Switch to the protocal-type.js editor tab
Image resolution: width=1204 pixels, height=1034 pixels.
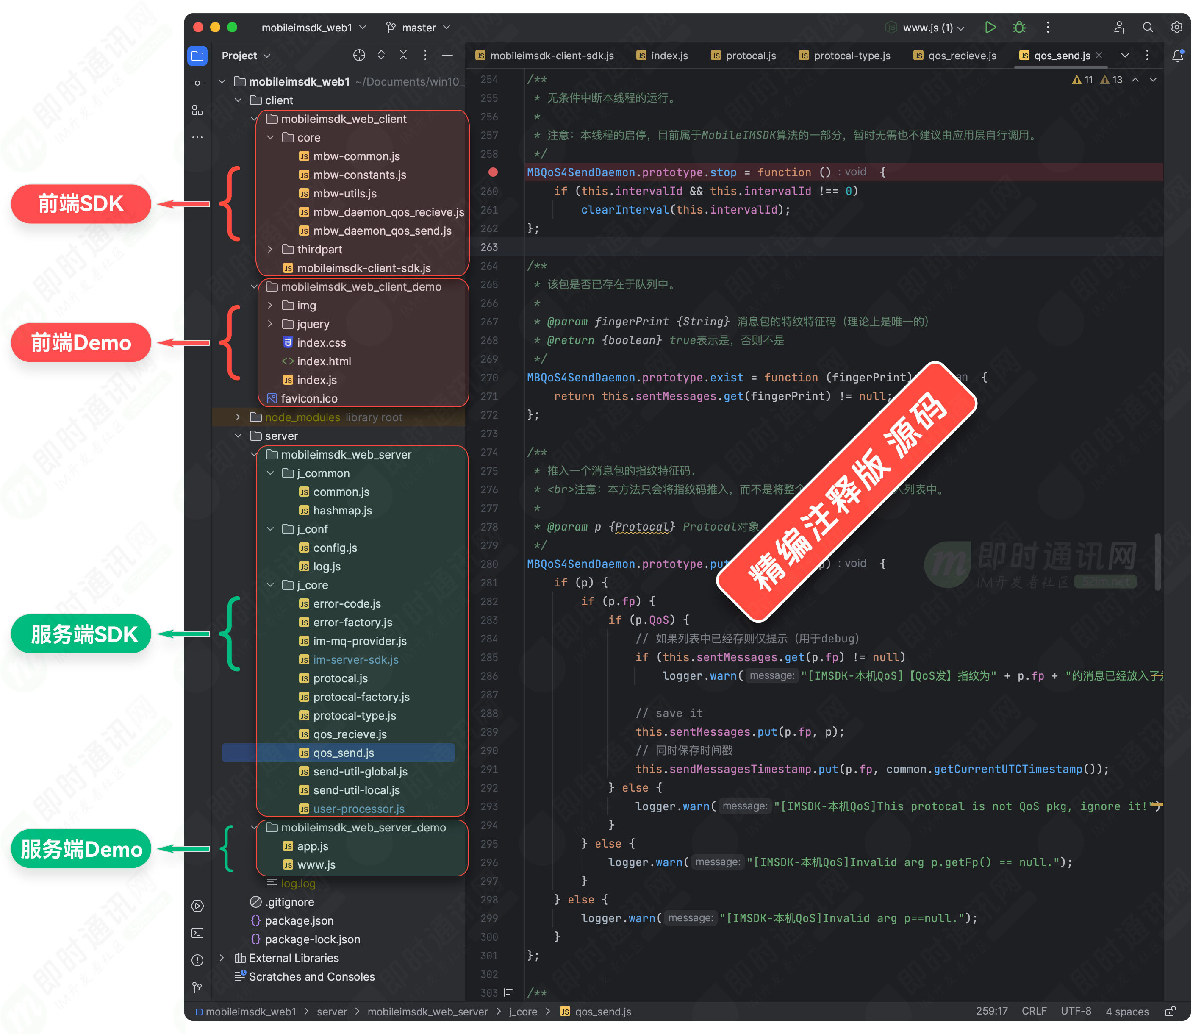(845, 56)
